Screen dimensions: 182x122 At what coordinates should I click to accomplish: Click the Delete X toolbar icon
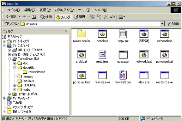pyautogui.click(x=106, y=17)
